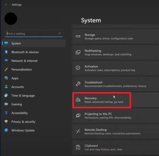The image size is (159, 156).
Task: Click the Remote Desktop icon
Action: 78,131
